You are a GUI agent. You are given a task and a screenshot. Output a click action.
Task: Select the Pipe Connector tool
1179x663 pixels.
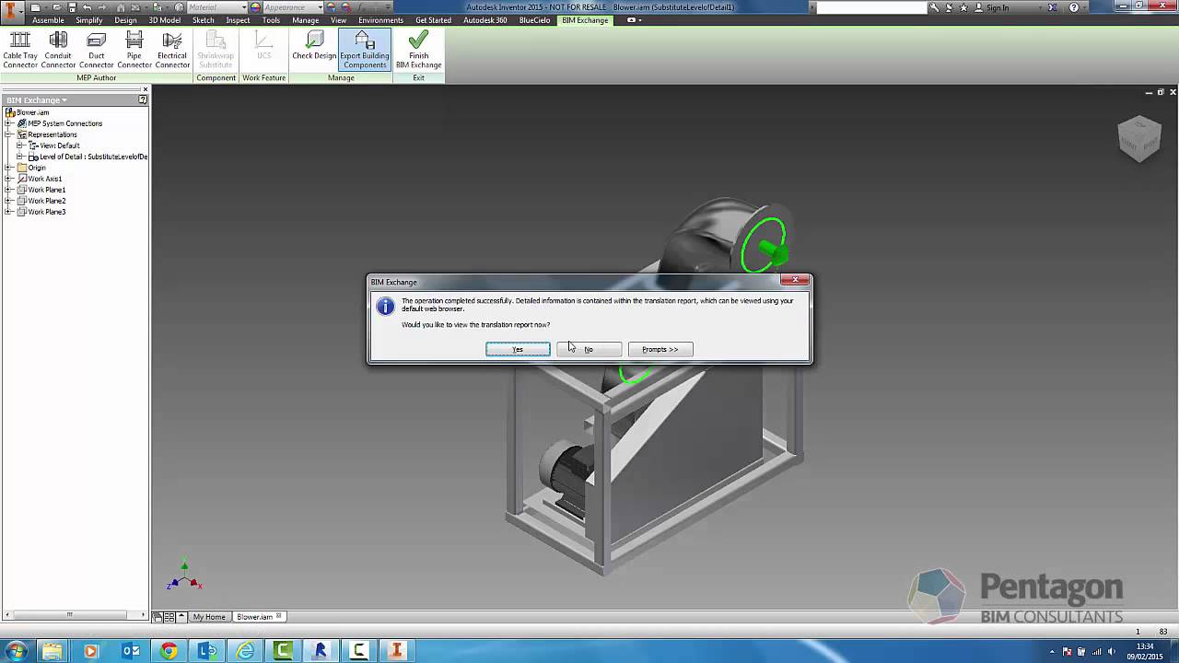[x=134, y=50]
